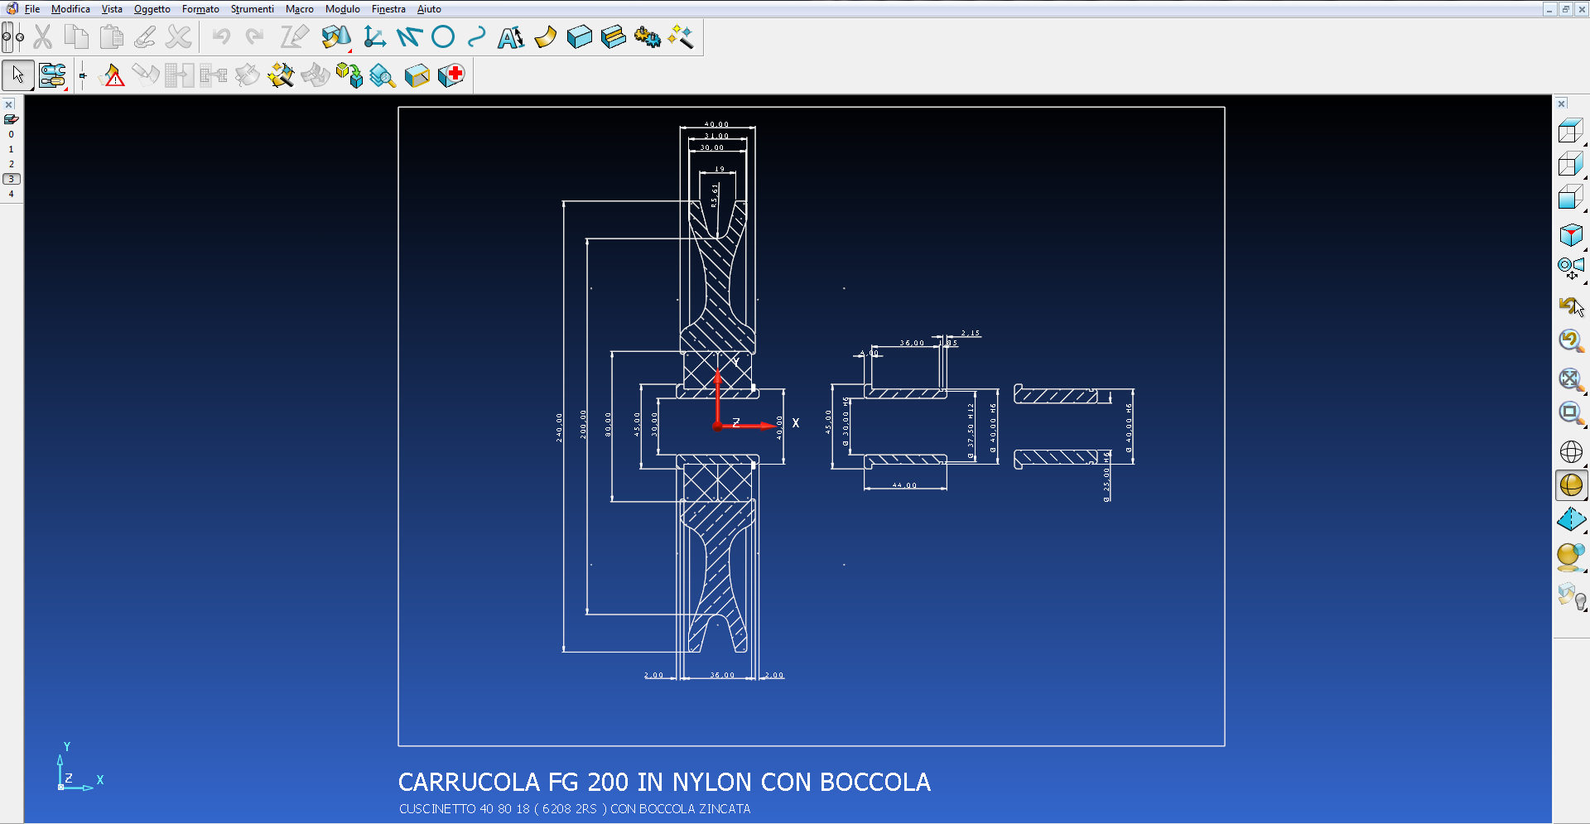Open the Formato menu

200,9
